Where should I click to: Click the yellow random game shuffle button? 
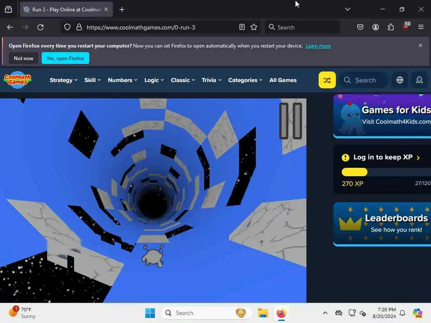tap(327, 80)
